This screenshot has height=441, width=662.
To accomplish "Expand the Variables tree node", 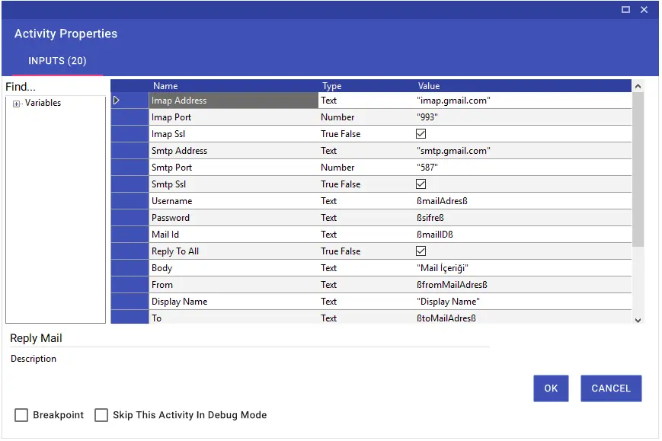I will coord(16,104).
